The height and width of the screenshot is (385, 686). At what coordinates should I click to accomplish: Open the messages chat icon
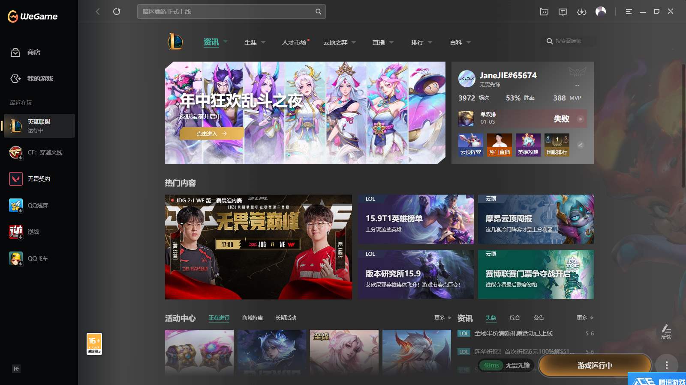click(563, 12)
